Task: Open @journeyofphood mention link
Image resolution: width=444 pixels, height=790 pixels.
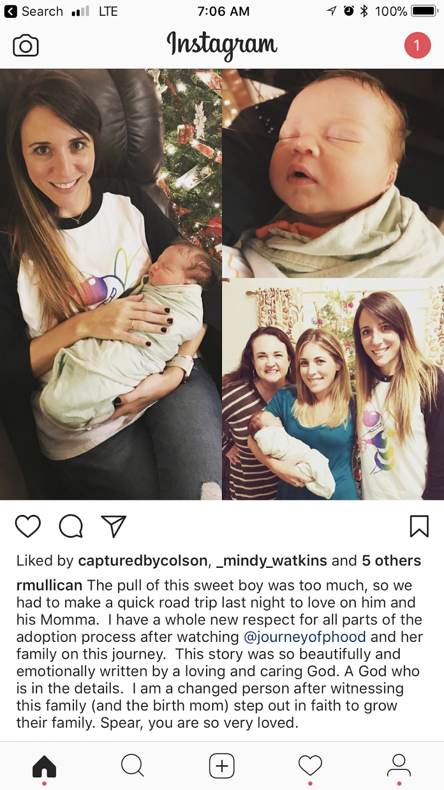Action: click(x=305, y=636)
